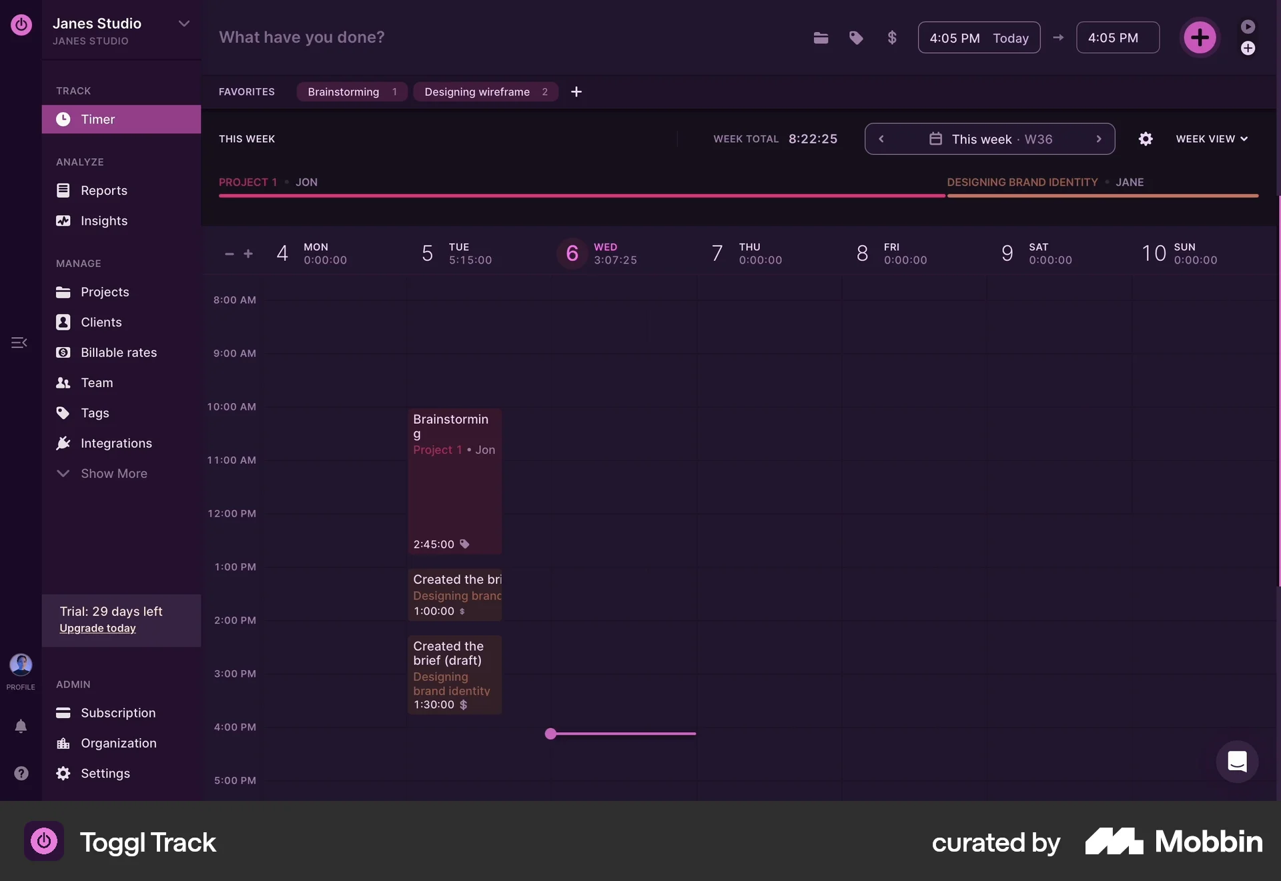
Task: Mark the entry billable with dollar icon
Action: tap(893, 38)
